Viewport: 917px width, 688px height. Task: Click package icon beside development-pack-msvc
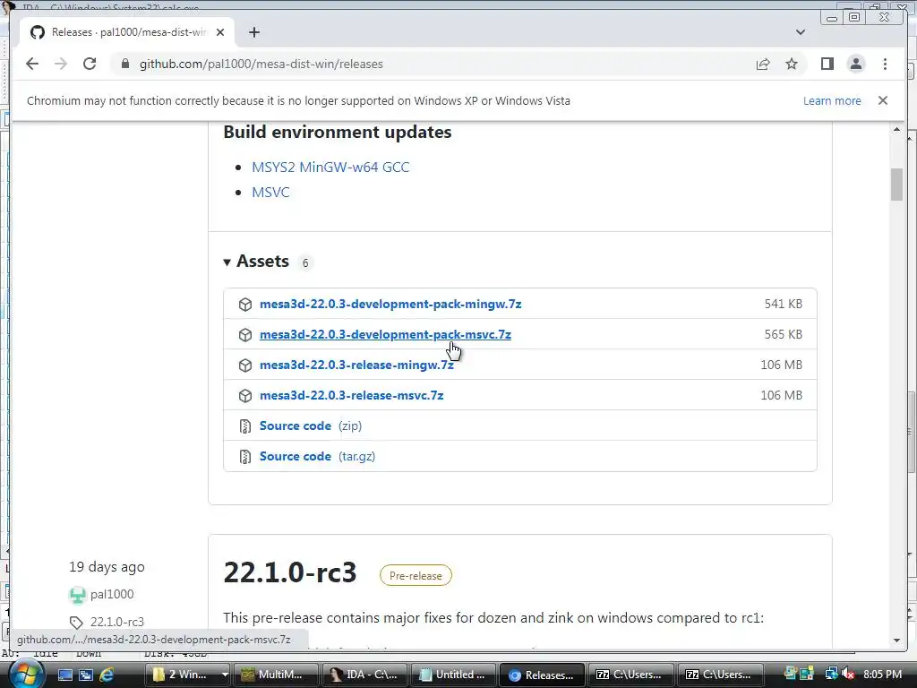245,335
